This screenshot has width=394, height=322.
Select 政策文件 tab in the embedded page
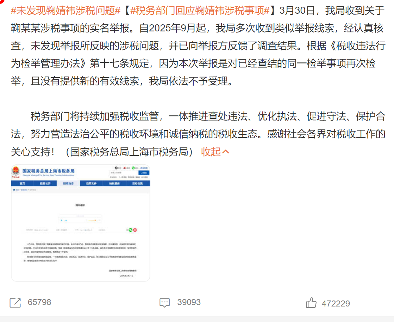coord(91,183)
